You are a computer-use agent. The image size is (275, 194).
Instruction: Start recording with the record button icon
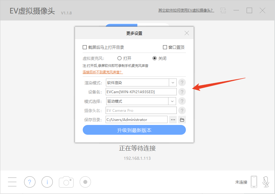click(x=85, y=182)
